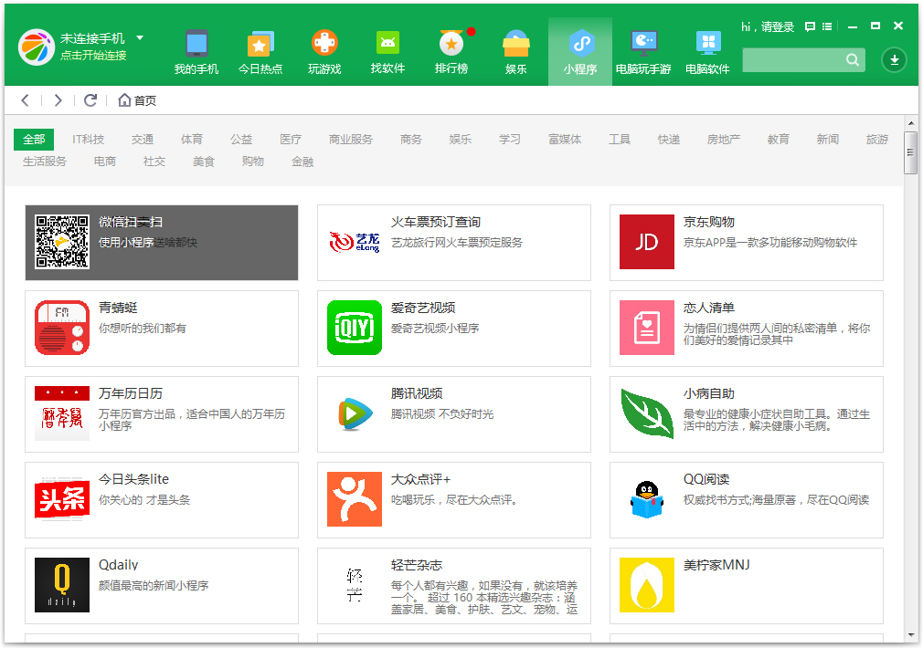Viewport: 923px width, 648px height.
Task: Open the IT科技 category
Action: pyautogui.click(x=87, y=140)
